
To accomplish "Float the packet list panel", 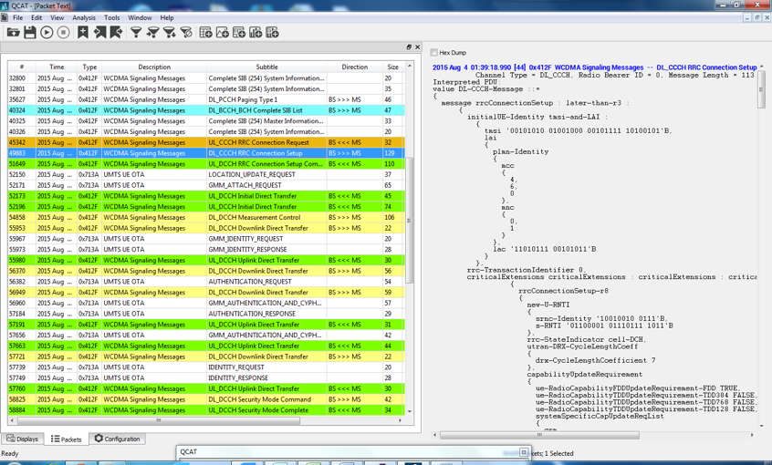I will tap(409, 46).
